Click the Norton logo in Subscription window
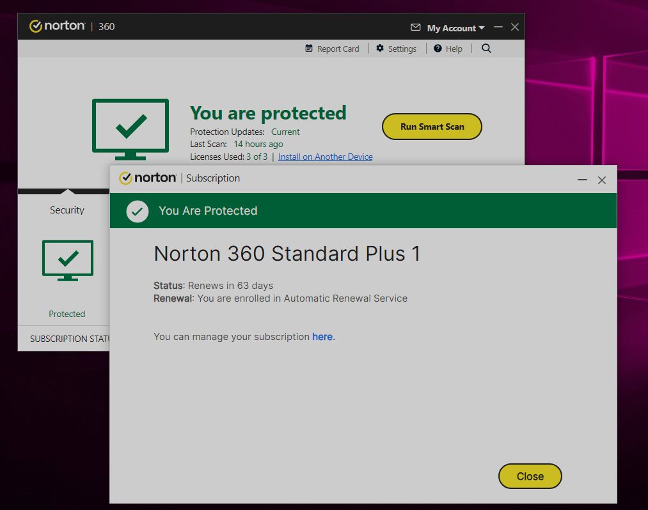The height and width of the screenshot is (510, 648). click(x=148, y=178)
